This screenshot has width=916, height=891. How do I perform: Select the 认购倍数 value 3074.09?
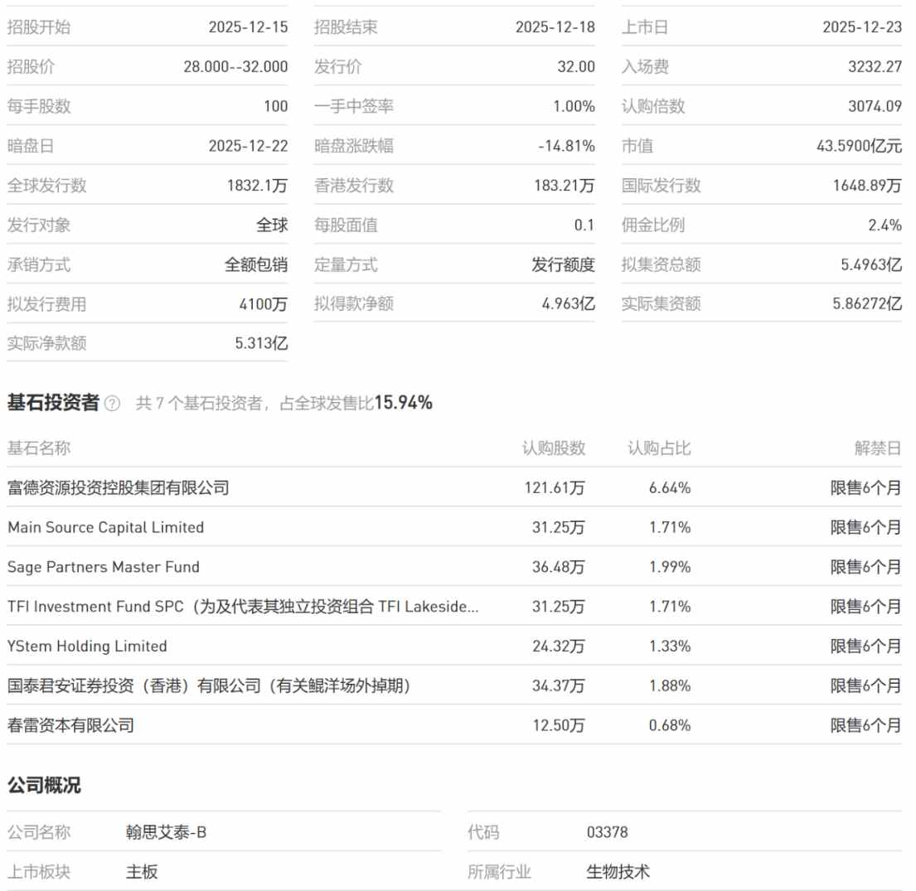point(875,106)
